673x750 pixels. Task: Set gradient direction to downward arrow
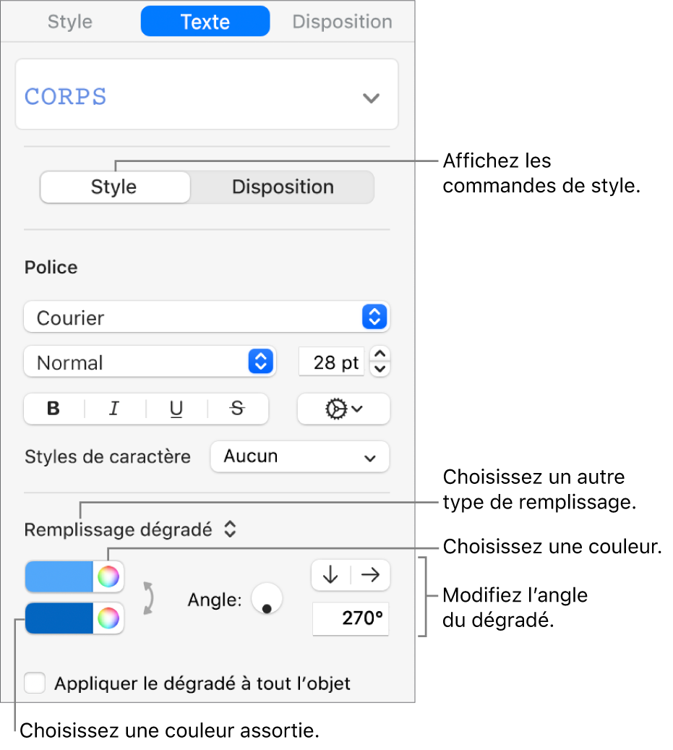[x=330, y=575]
